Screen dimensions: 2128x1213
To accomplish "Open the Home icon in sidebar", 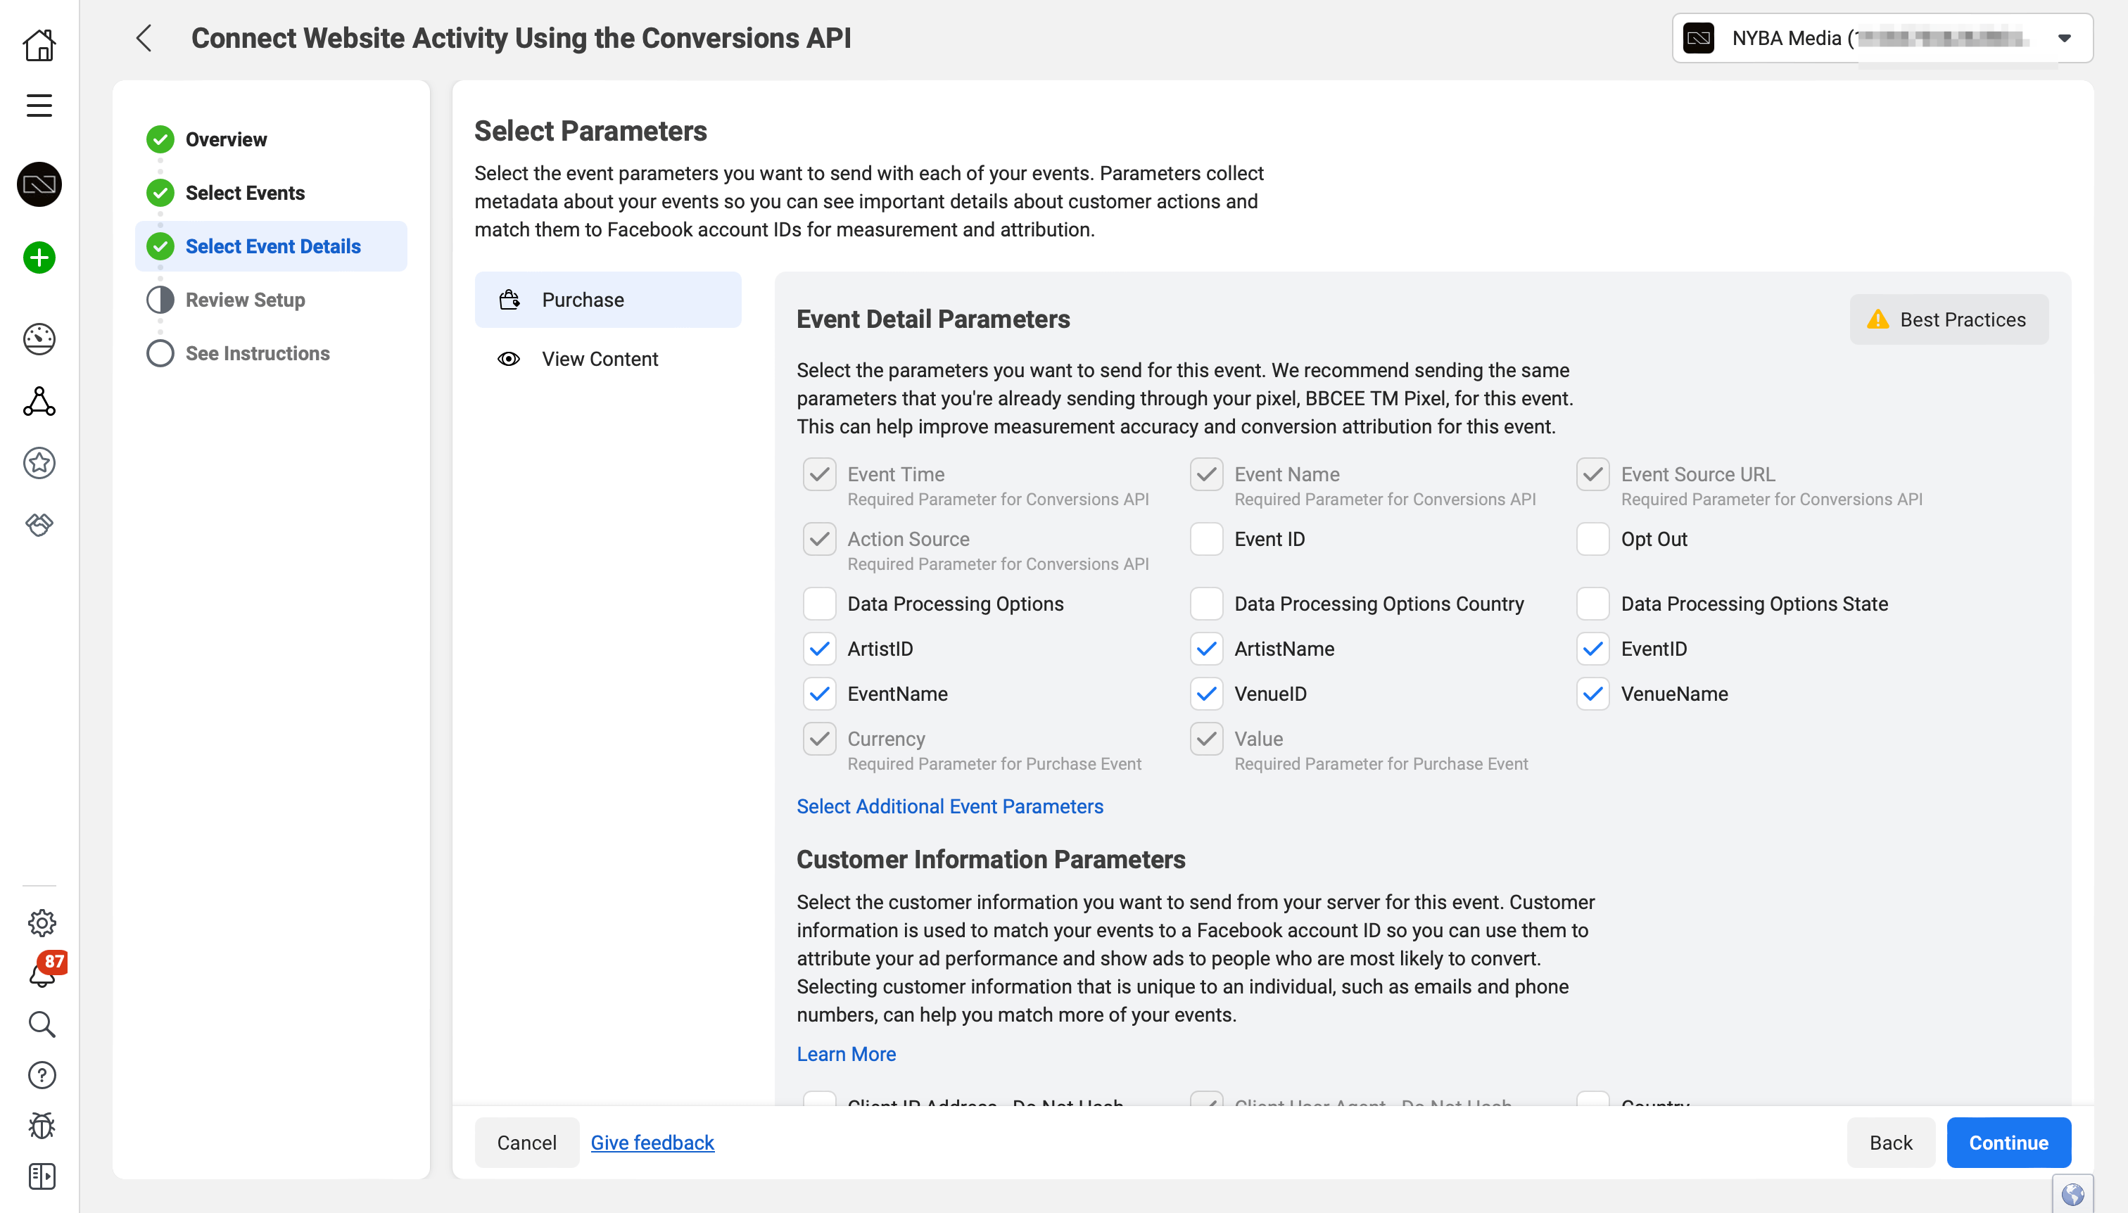I will [x=39, y=46].
